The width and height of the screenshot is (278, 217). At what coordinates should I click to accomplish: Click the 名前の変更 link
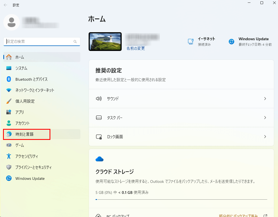tap(135, 48)
